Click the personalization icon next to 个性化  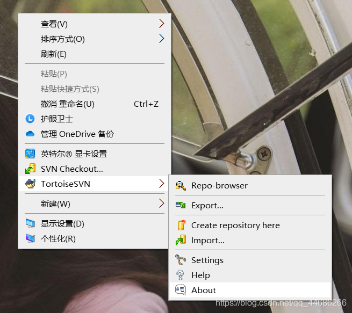[x=30, y=238]
